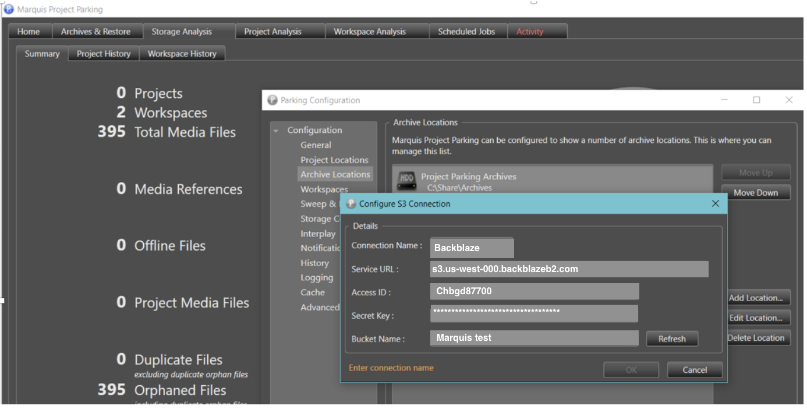Click the Access ID field
The width and height of the screenshot is (807, 409).
click(535, 291)
